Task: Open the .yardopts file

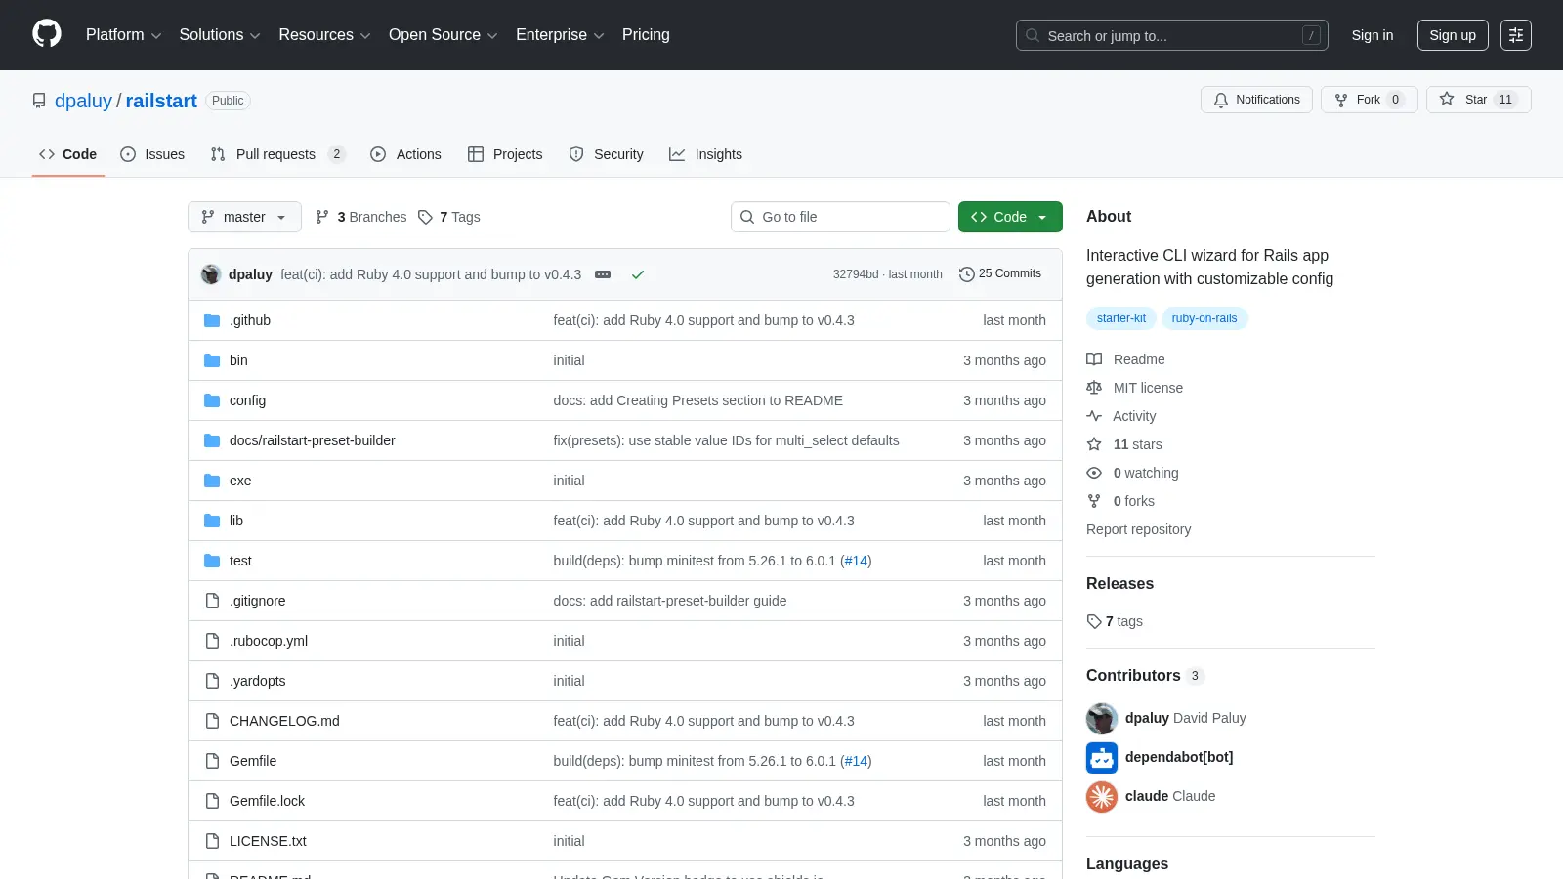Action: (258, 681)
